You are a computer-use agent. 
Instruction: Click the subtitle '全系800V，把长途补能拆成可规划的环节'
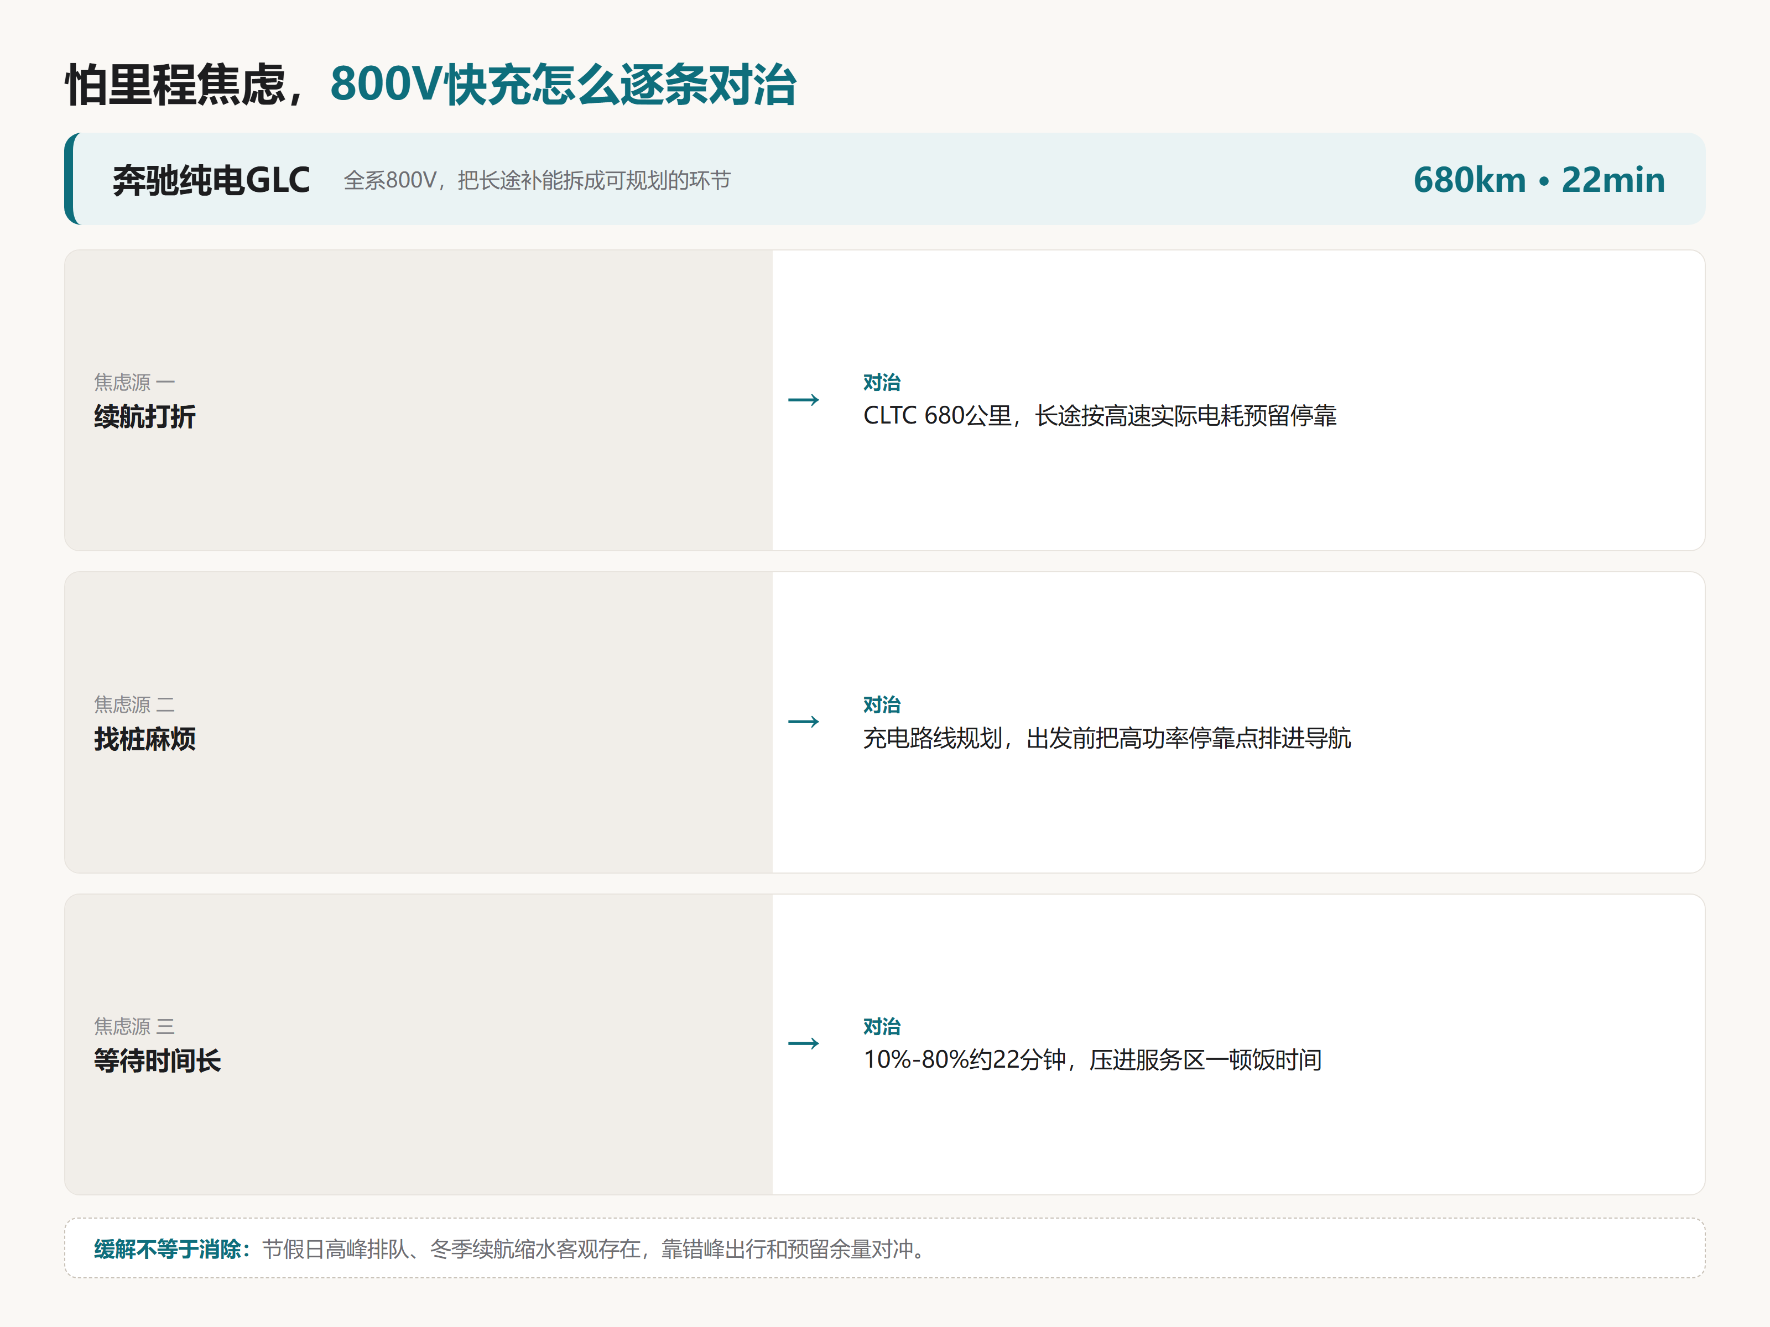click(537, 181)
